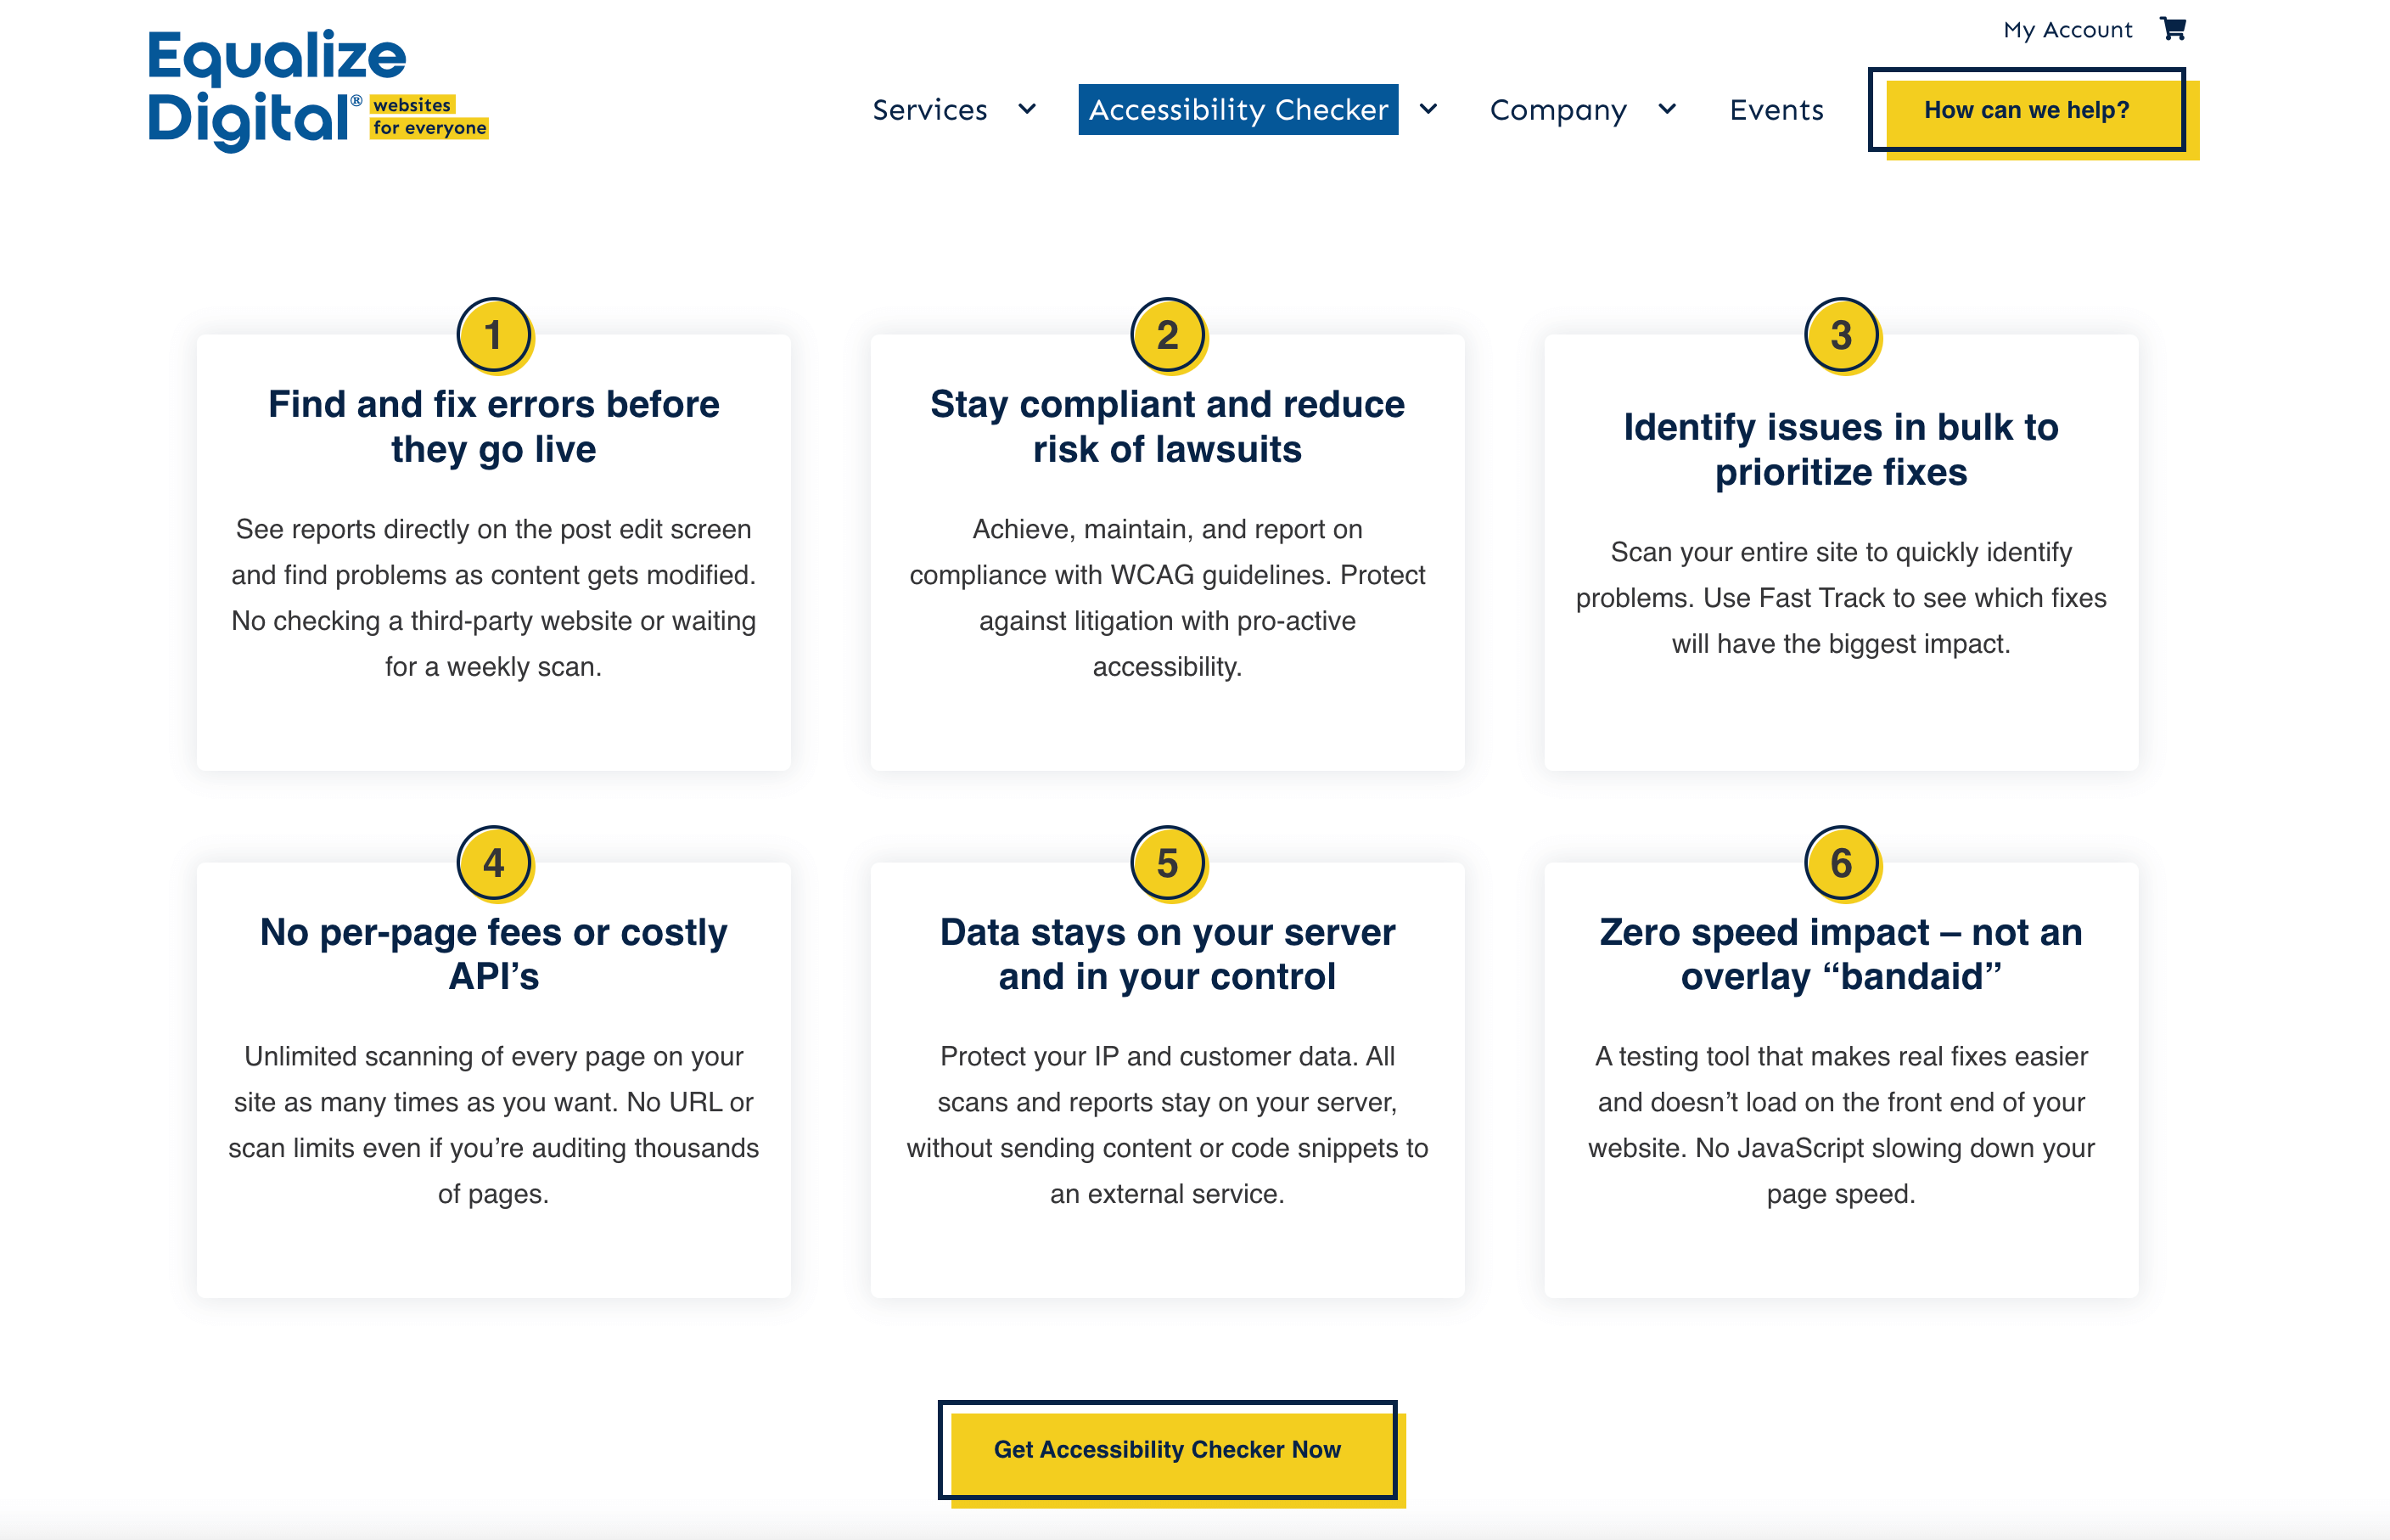Click the number 1 circle badge
Viewport: 2390px width, 1540px height.
494,335
